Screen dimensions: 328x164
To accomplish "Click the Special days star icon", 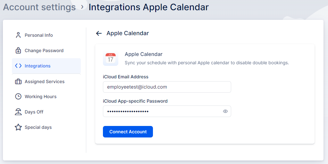I will tap(18, 127).
